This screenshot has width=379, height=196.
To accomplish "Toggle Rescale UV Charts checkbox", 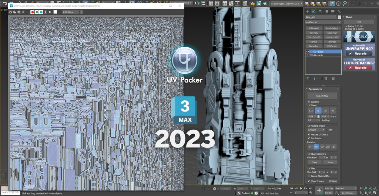I will (309, 134).
